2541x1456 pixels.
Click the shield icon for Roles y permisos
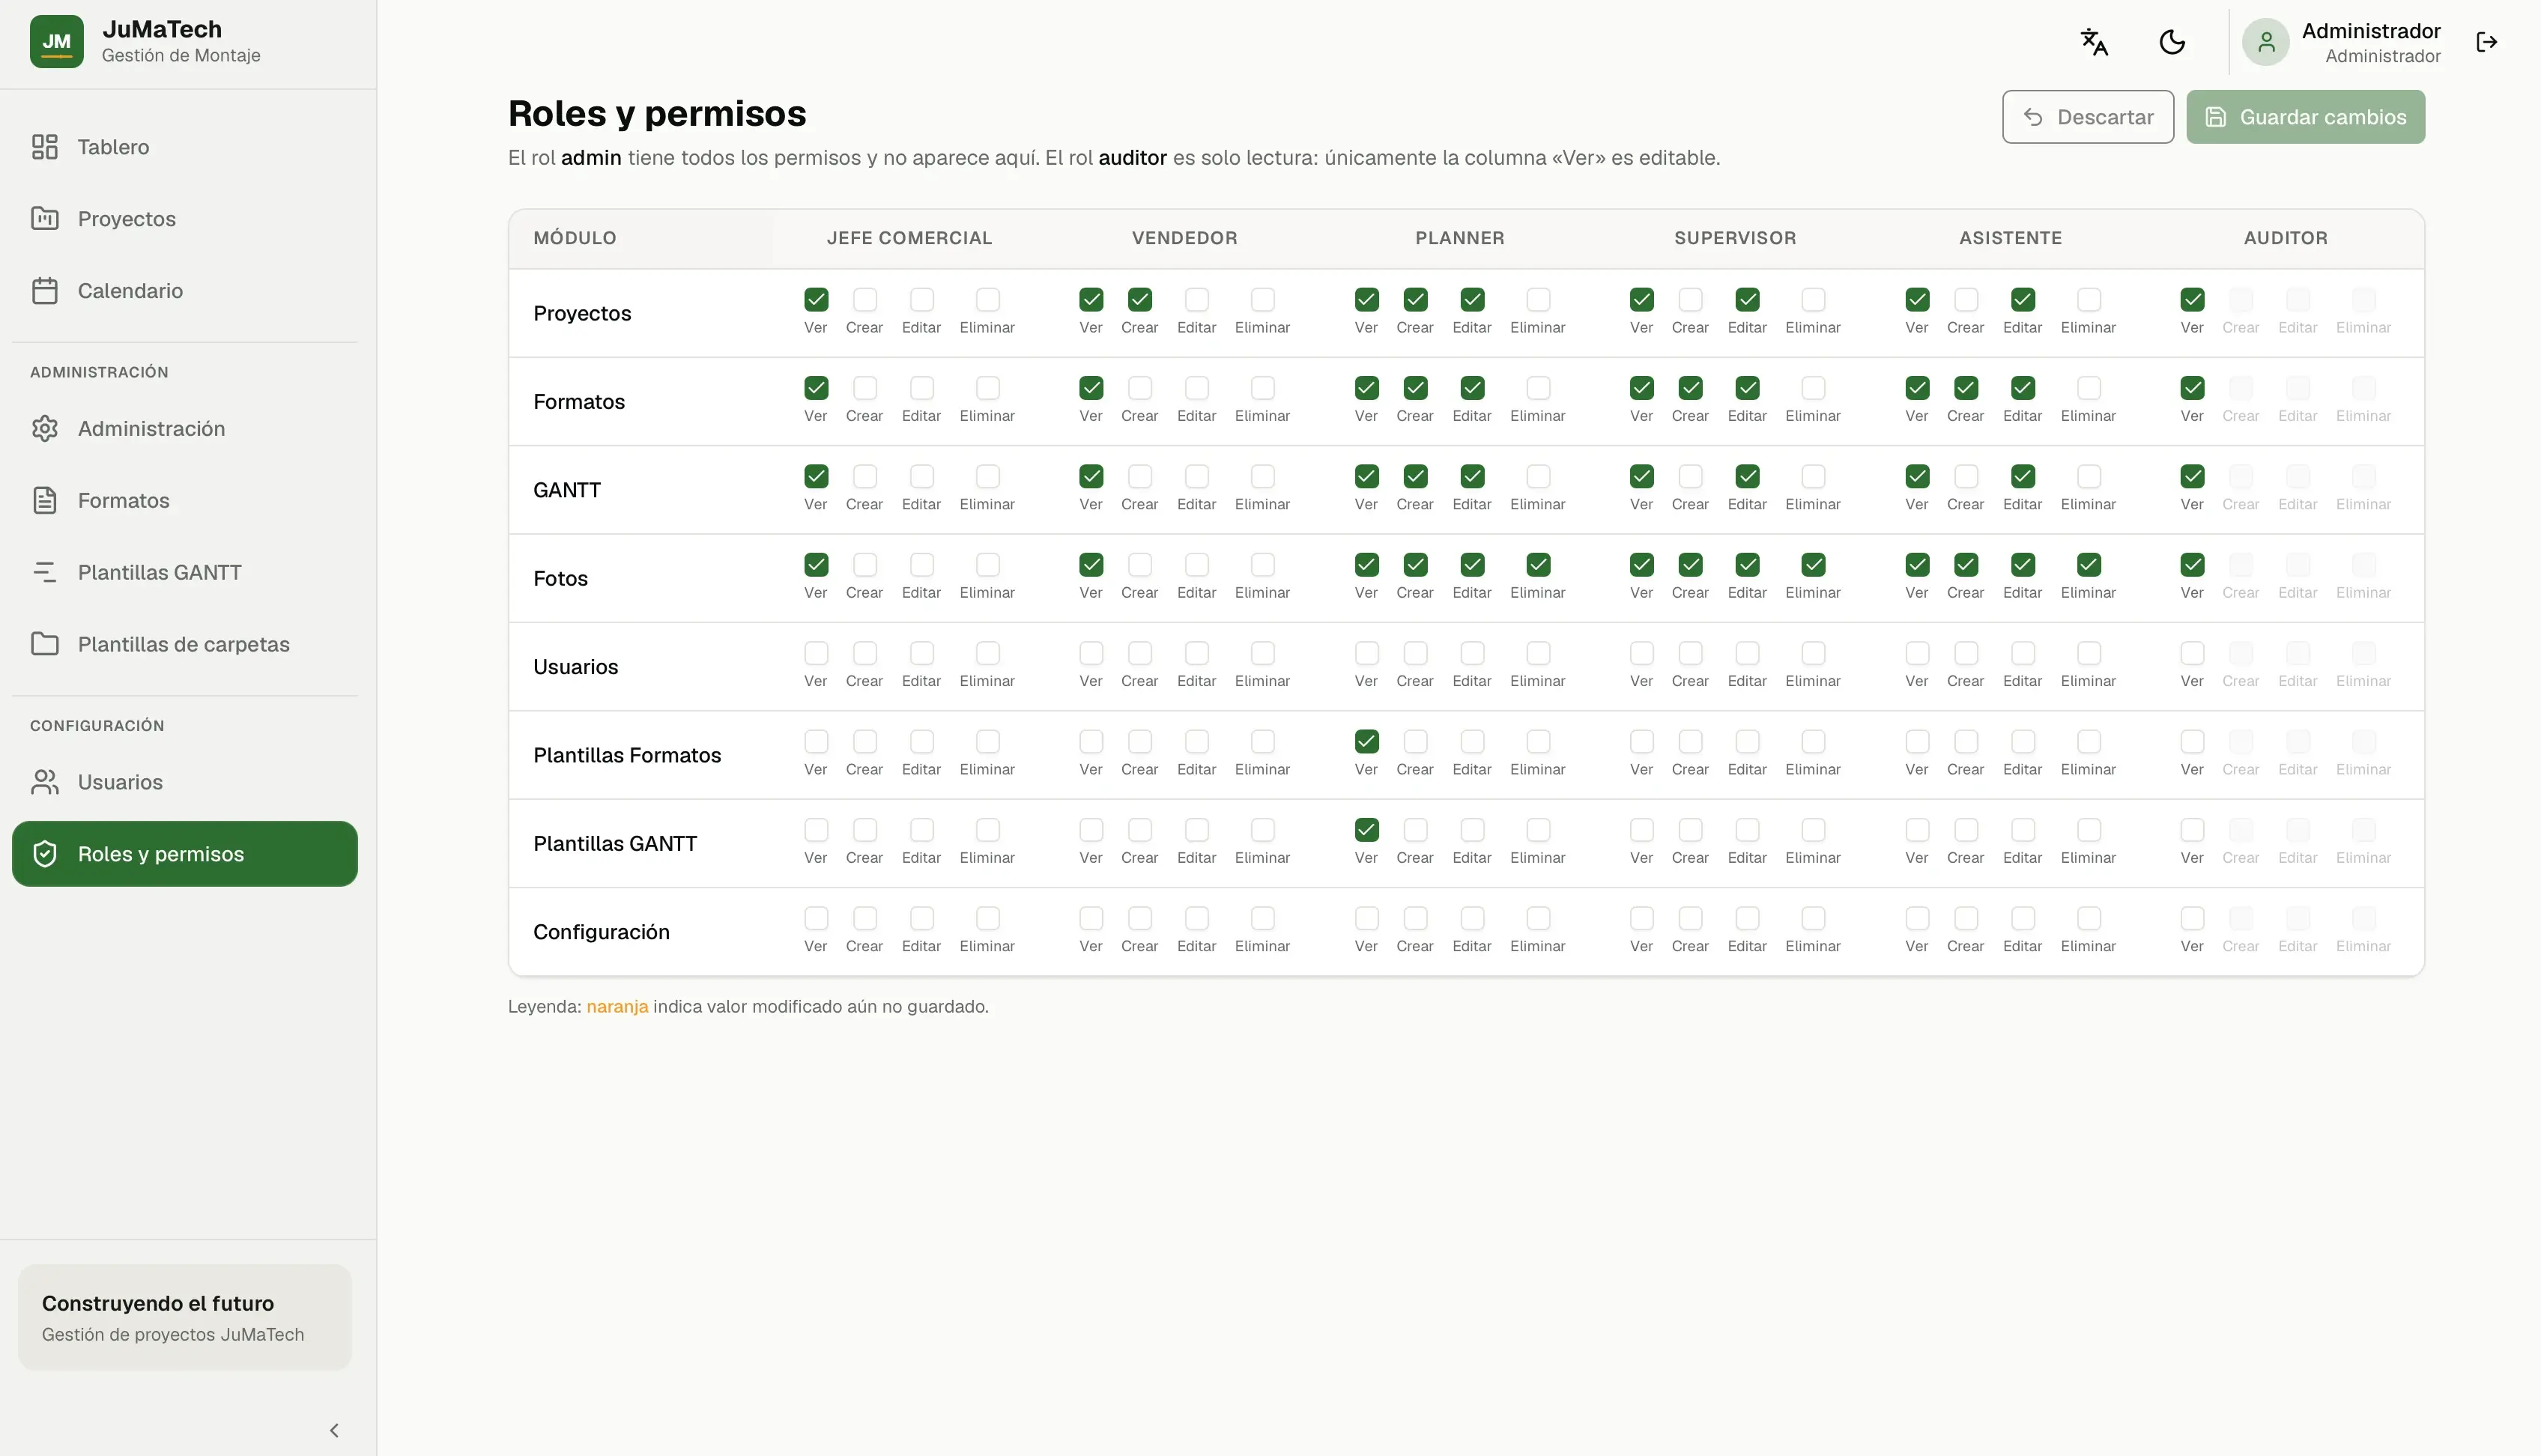(45, 854)
